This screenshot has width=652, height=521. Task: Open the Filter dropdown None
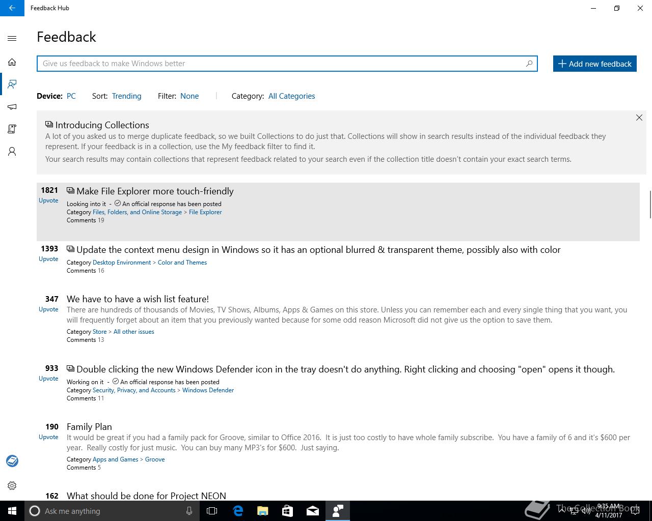point(189,96)
